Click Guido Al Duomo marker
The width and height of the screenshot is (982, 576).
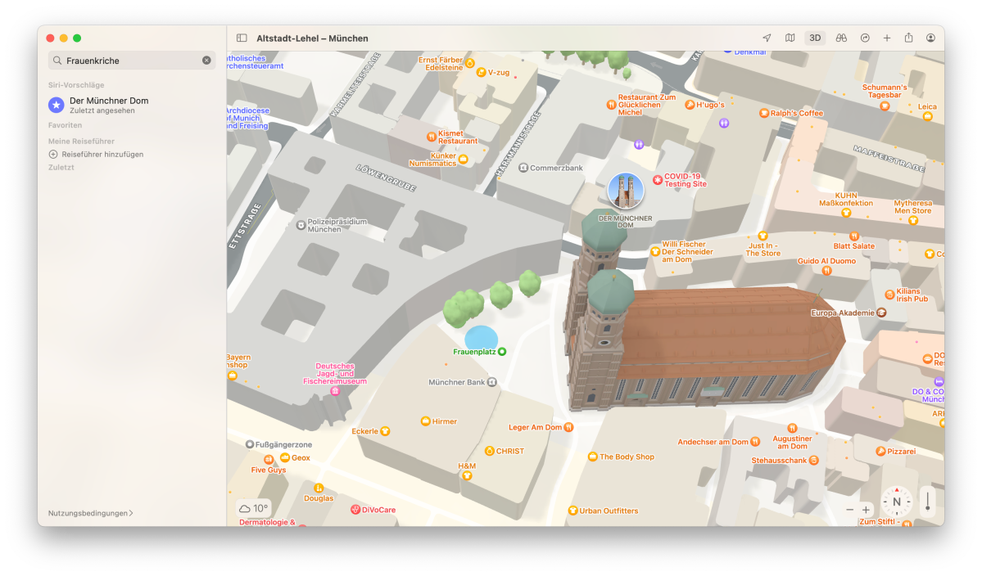tap(826, 271)
